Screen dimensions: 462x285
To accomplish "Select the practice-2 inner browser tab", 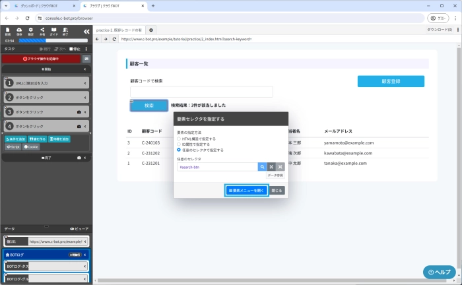I will tap(119, 30).
